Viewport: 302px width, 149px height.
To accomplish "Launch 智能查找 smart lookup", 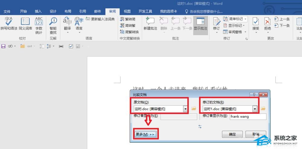I will pyautogui.click(x=53, y=26).
